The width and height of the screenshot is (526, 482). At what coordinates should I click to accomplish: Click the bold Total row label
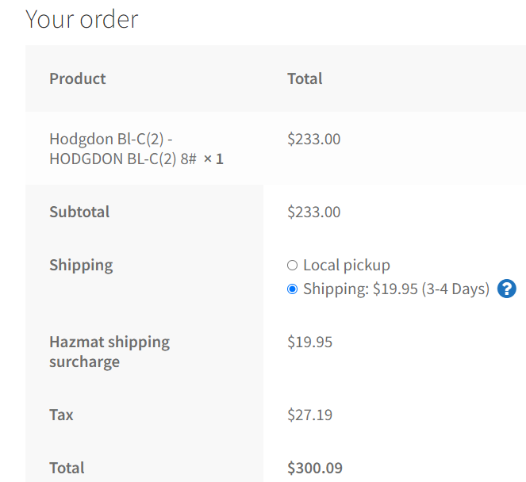pyautogui.click(x=67, y=468)
